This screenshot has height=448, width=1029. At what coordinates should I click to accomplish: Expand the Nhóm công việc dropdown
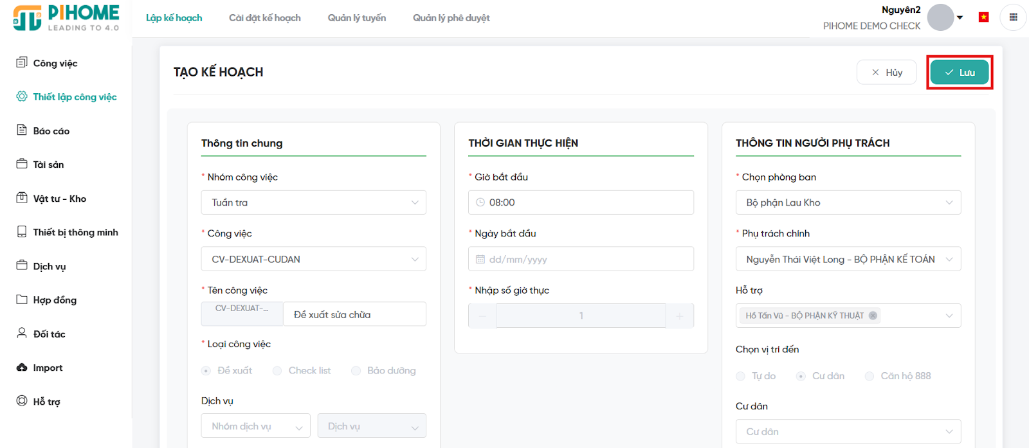pos(313,202)
